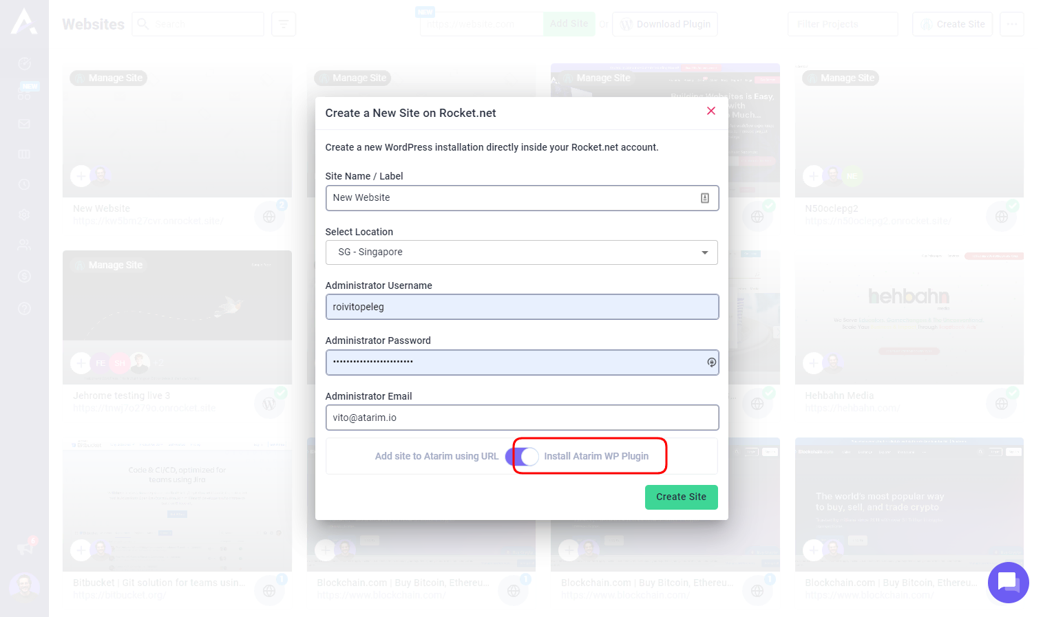The height and width of the screenshot is (617, 1043).
Task: Click the Site Name / Label field
Action: 513,198
